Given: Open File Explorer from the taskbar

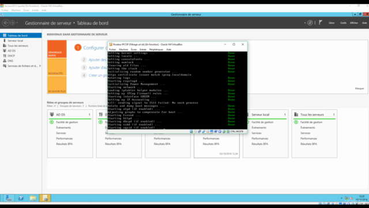Looking at the screenshot, I should (x=33, y=198).
